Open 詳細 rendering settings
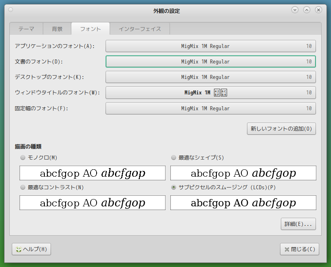Image resolution: width=331 pixels, height=267 pixels. click(298, 223)
